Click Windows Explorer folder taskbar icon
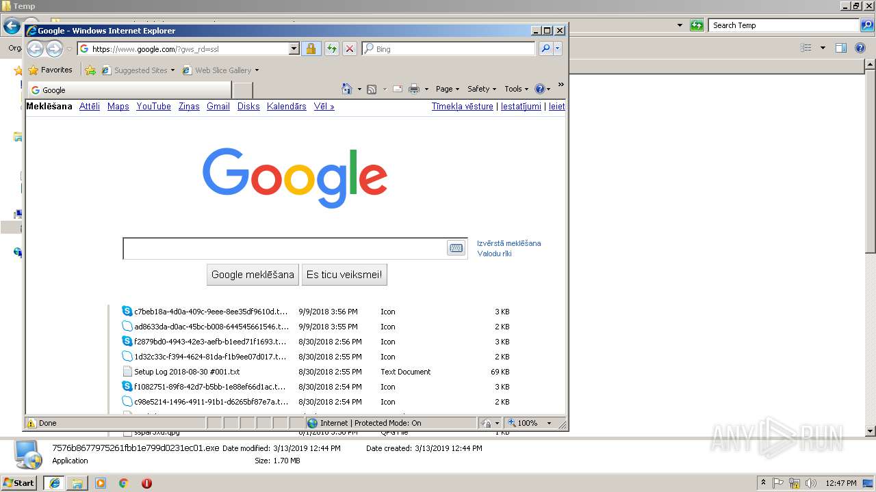 click(x=77, y=483)
